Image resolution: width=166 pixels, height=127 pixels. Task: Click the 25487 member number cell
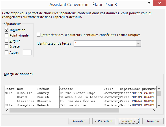pos(149,93)
